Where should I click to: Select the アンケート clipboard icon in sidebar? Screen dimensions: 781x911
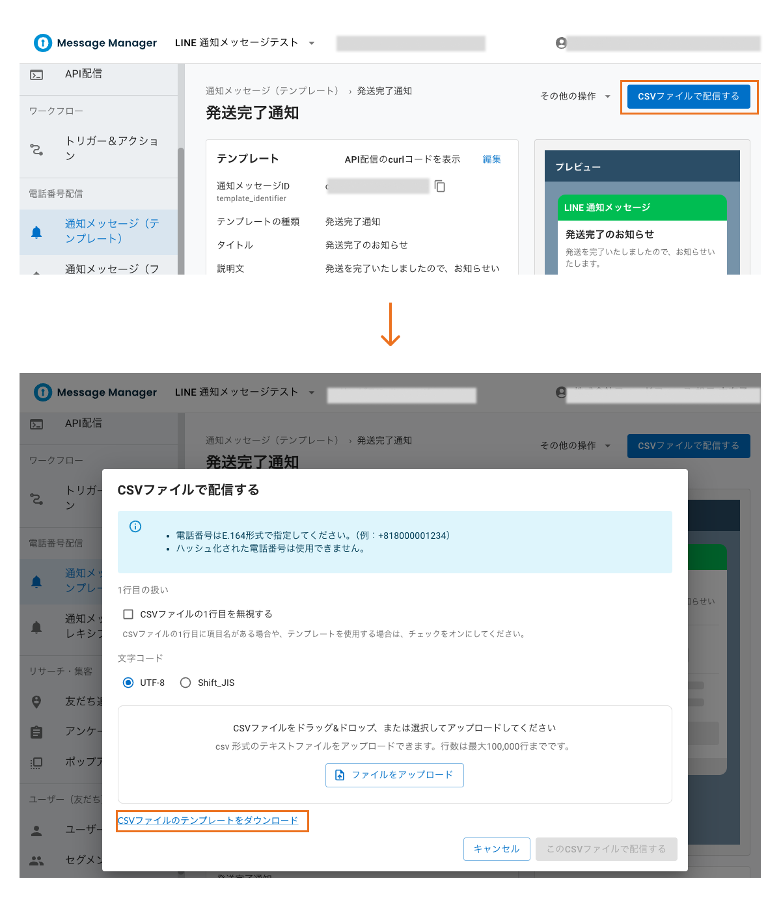coord(37,731)
